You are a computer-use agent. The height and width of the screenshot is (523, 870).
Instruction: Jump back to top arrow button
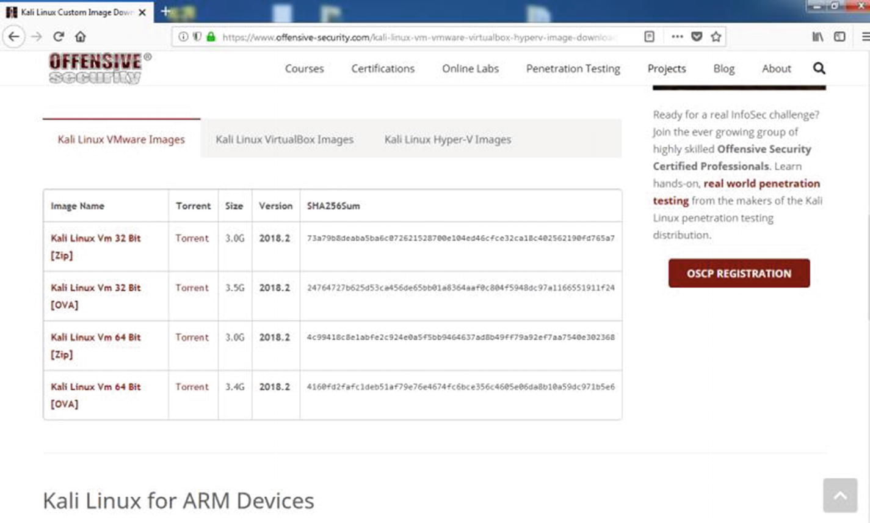click(840, 495)
